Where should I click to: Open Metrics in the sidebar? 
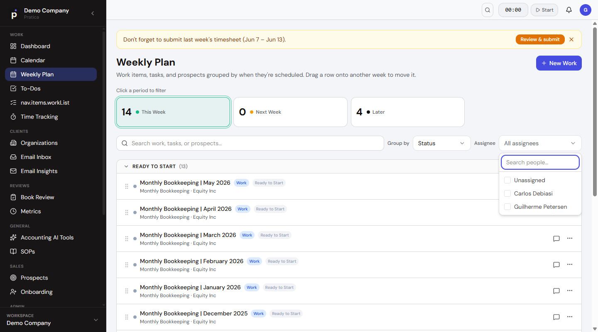pyautogui.click(x=51, y=211)
